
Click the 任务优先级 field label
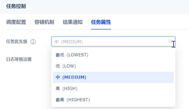click(17, 42)
